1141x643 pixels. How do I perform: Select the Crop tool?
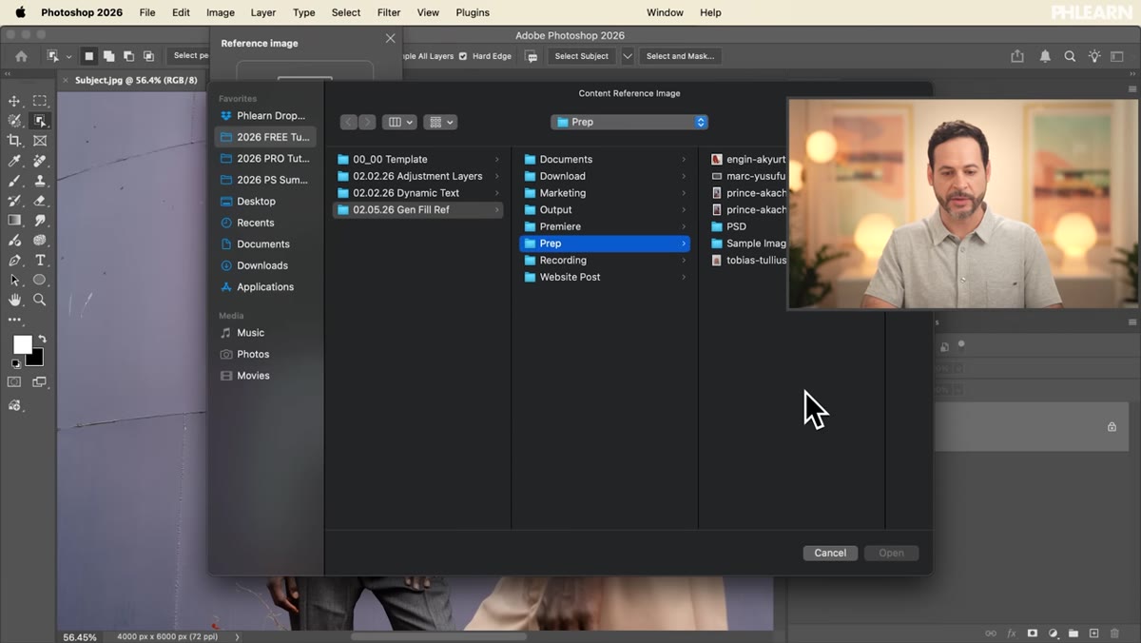[x=14, y=141]
